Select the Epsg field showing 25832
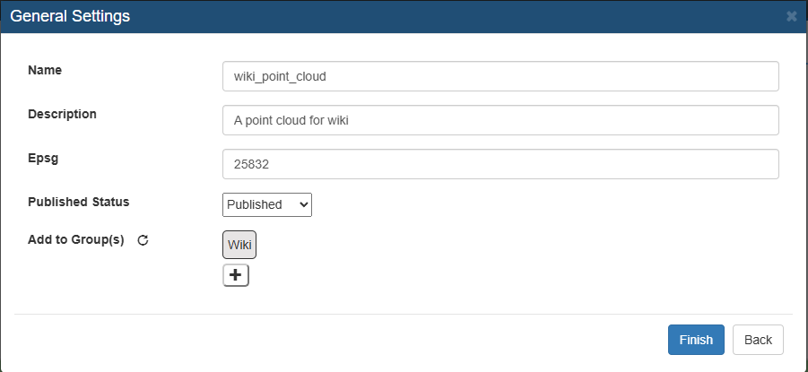This screenshot has width=808, height=372. [x=500, y=164]
